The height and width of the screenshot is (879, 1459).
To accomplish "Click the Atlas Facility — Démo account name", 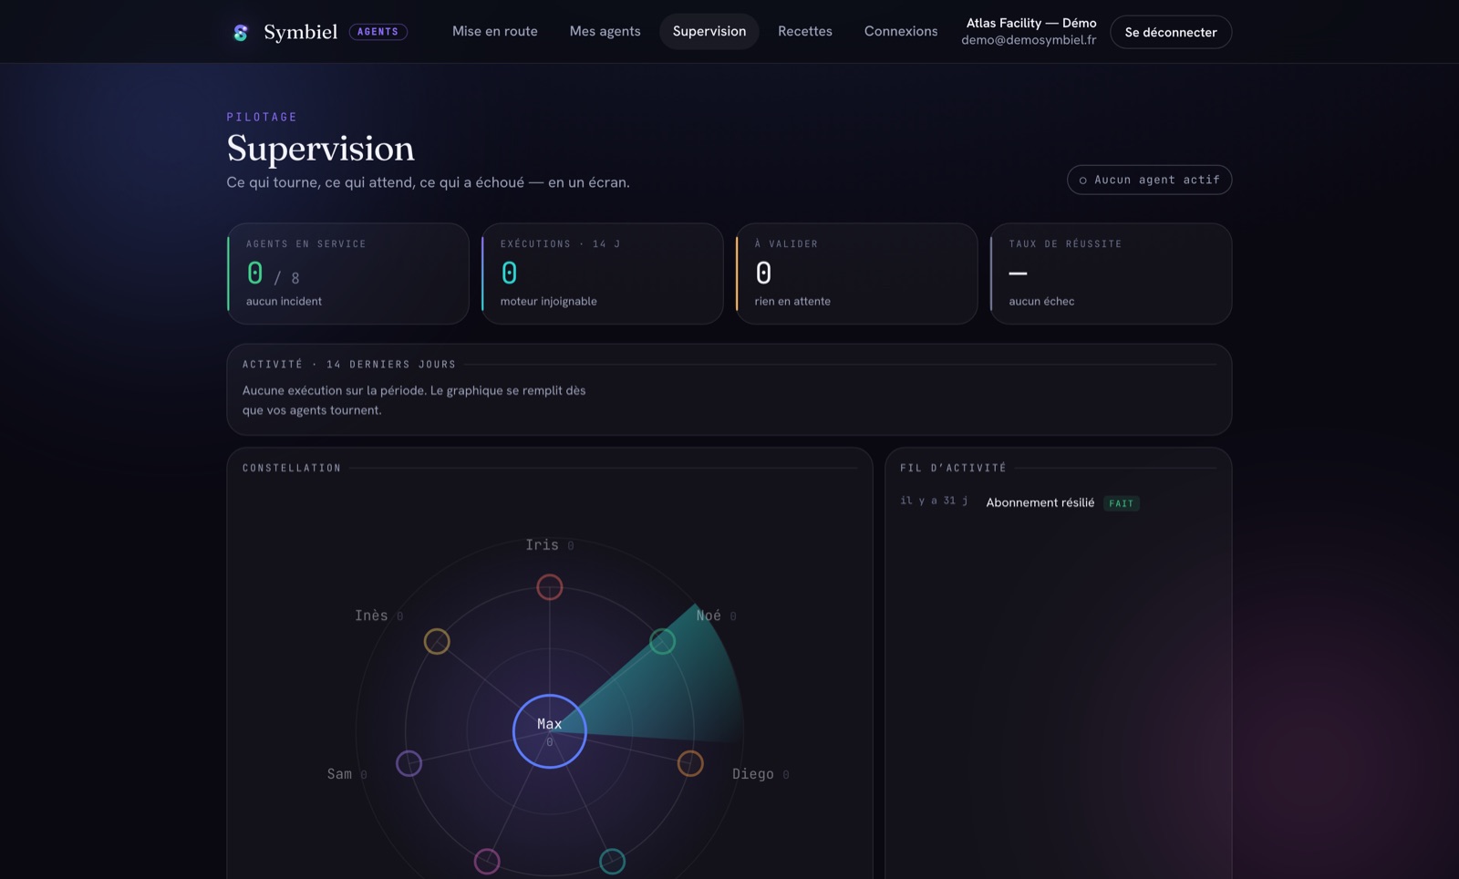I will coord(1031,23).
